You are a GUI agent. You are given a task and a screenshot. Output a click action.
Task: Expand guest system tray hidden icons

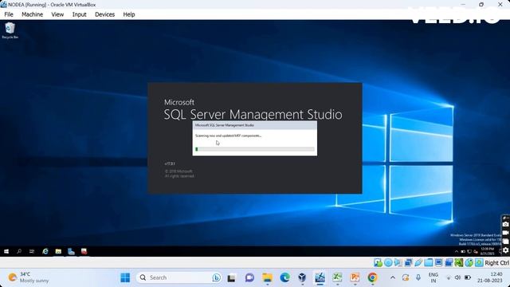pos(457,251)
